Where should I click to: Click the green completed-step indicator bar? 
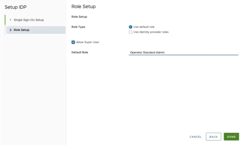(x=5, y=20)
